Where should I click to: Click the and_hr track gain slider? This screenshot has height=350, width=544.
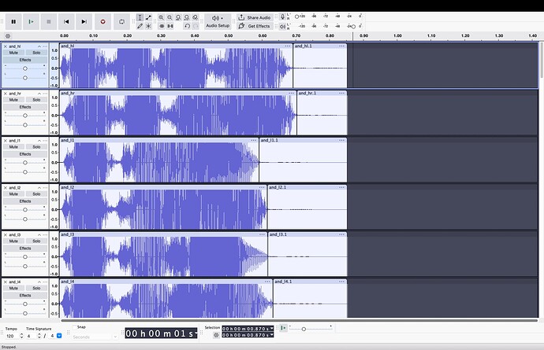pos(25,116)
